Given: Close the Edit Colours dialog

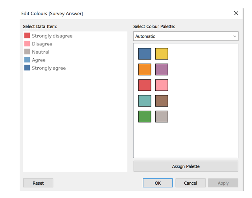Looking at the screenshot, I should 236,13.
